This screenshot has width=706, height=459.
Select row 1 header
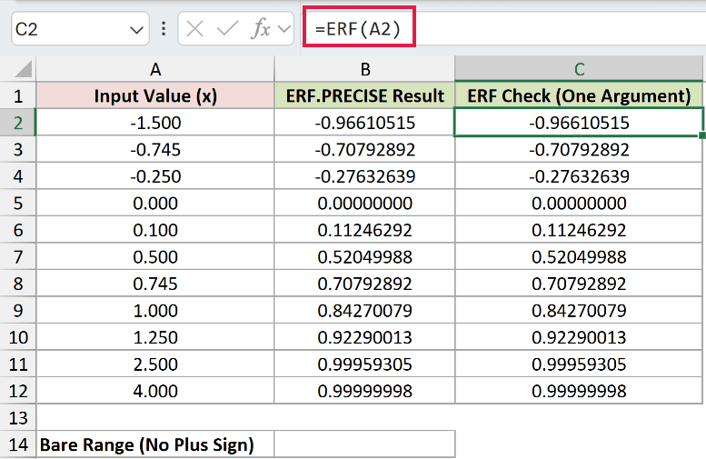18,95
